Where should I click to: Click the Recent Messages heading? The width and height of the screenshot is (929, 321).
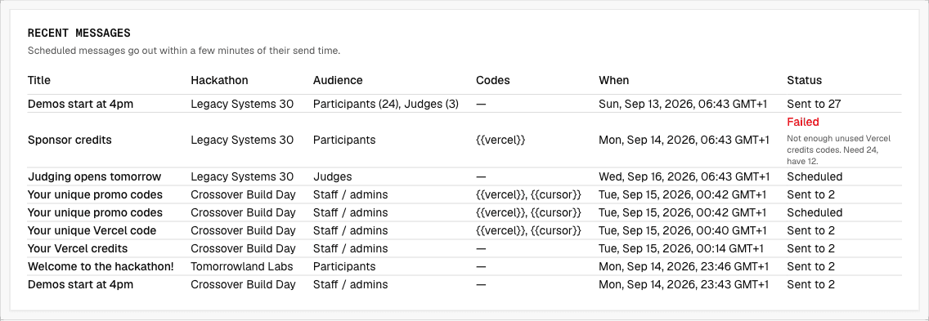tap(79, 33)
